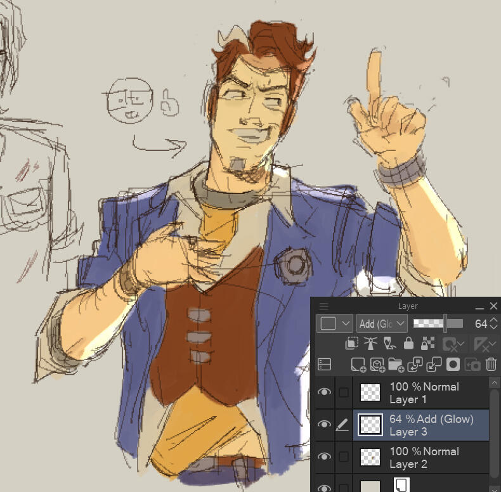Click the Lock Layer padlock icon
Screen dimensions: 501x492
click(x=409, y=344)
